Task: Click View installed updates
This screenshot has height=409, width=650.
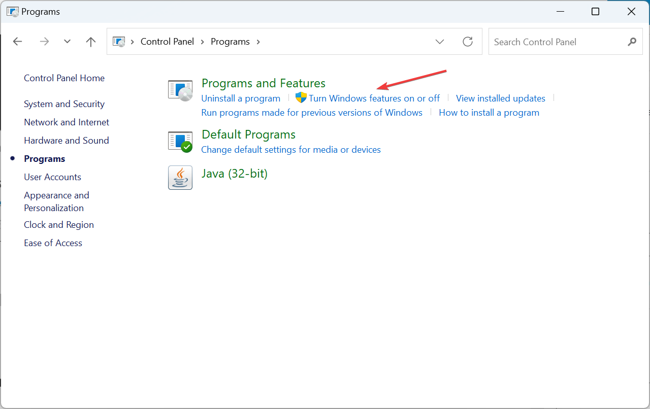Action: [x=500, y=98]
